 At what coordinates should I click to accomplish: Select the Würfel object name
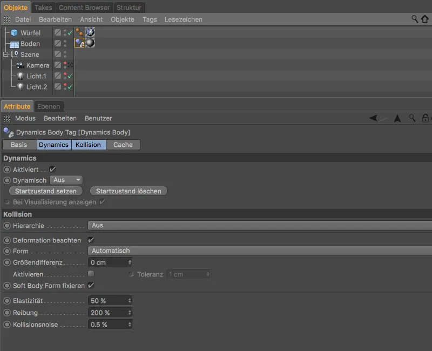30,33
